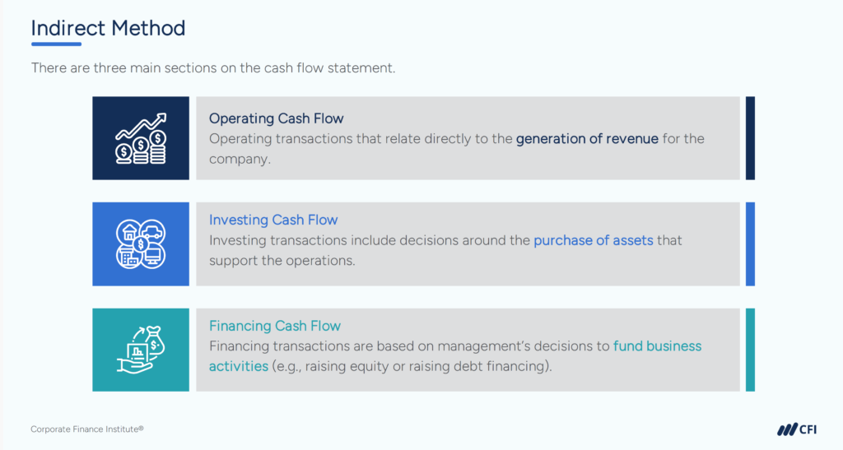The height and width of the screenshot is (450, 843).
Task: Click the blue underline beneath the title
Action: (x=56, y=44)
